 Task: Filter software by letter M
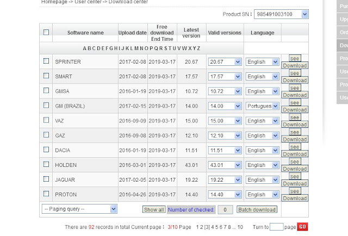tap(136, 48)
